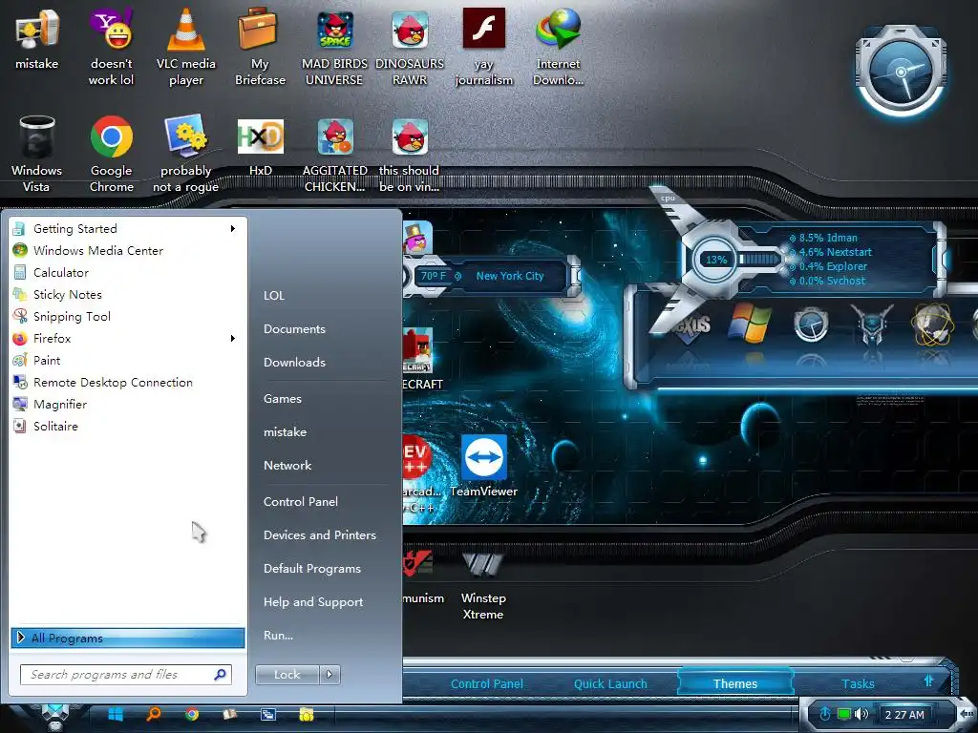Screen dimensions: 978x733
Task: Click the search programs and files field
Action: tap(125, 675)
